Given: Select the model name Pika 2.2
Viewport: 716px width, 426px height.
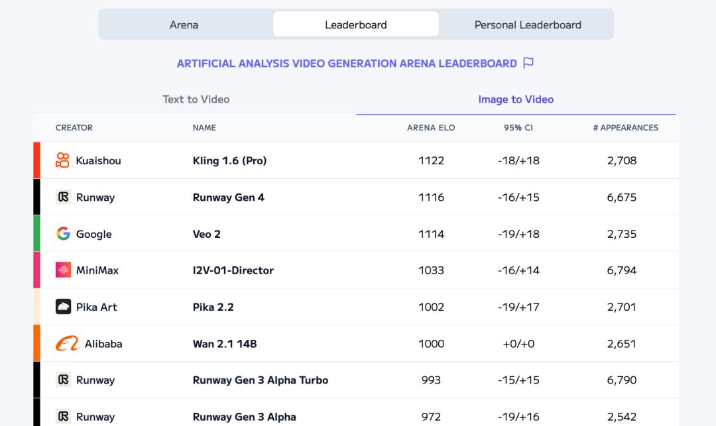Looking at the screenshot, I should tap(213, 307).
